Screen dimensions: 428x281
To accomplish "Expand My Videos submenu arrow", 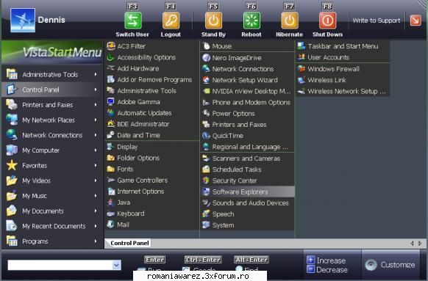I will 96,180.
